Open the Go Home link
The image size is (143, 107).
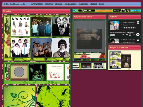coord(15,4)
